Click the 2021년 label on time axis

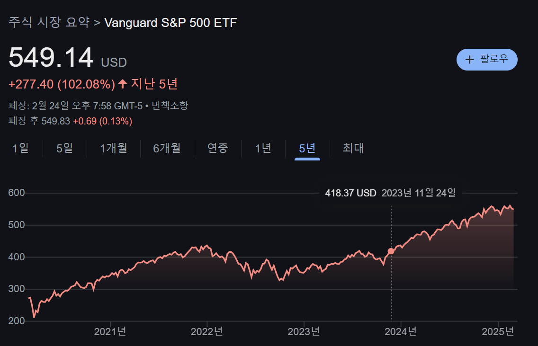[110, 332]
